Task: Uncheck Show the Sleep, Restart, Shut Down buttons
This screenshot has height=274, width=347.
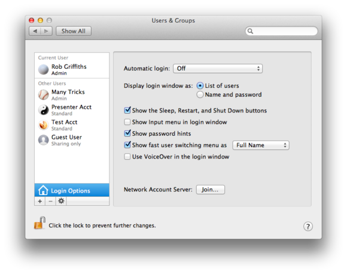Action: click(127, 110)
